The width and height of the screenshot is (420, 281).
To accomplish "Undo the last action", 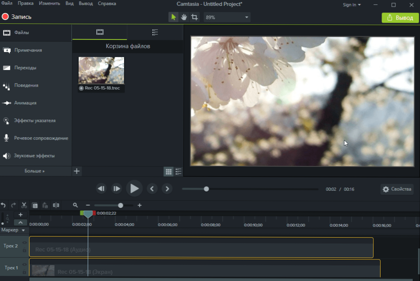I will [4, 205].
